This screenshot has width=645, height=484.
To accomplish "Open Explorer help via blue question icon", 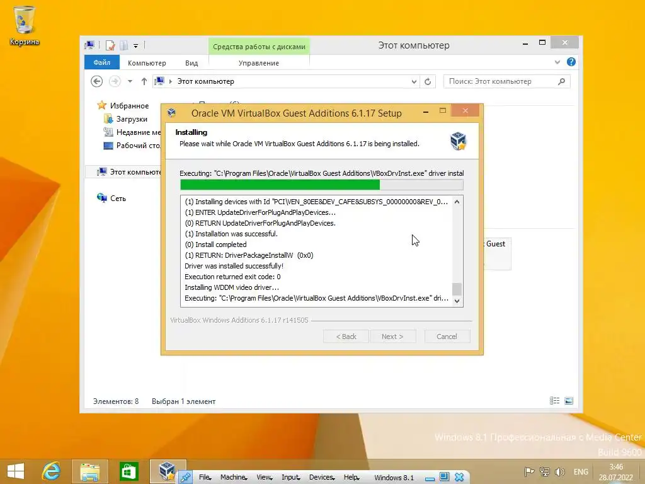I will (571, 62).
